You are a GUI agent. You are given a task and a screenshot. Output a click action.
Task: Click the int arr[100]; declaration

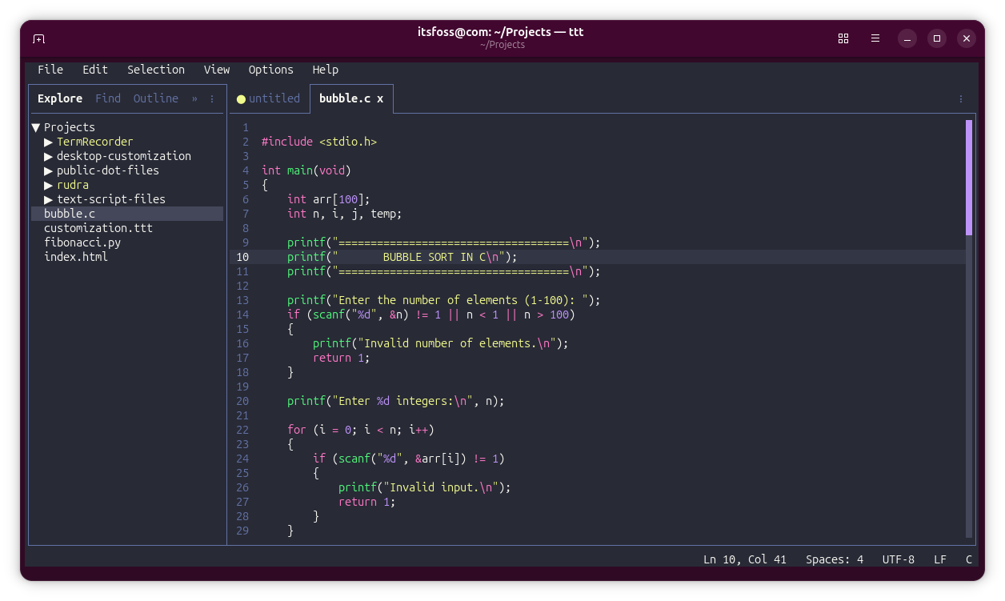(329, 199)
